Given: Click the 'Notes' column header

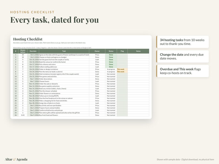Looking at the screenshot, I should coord(138,51).
